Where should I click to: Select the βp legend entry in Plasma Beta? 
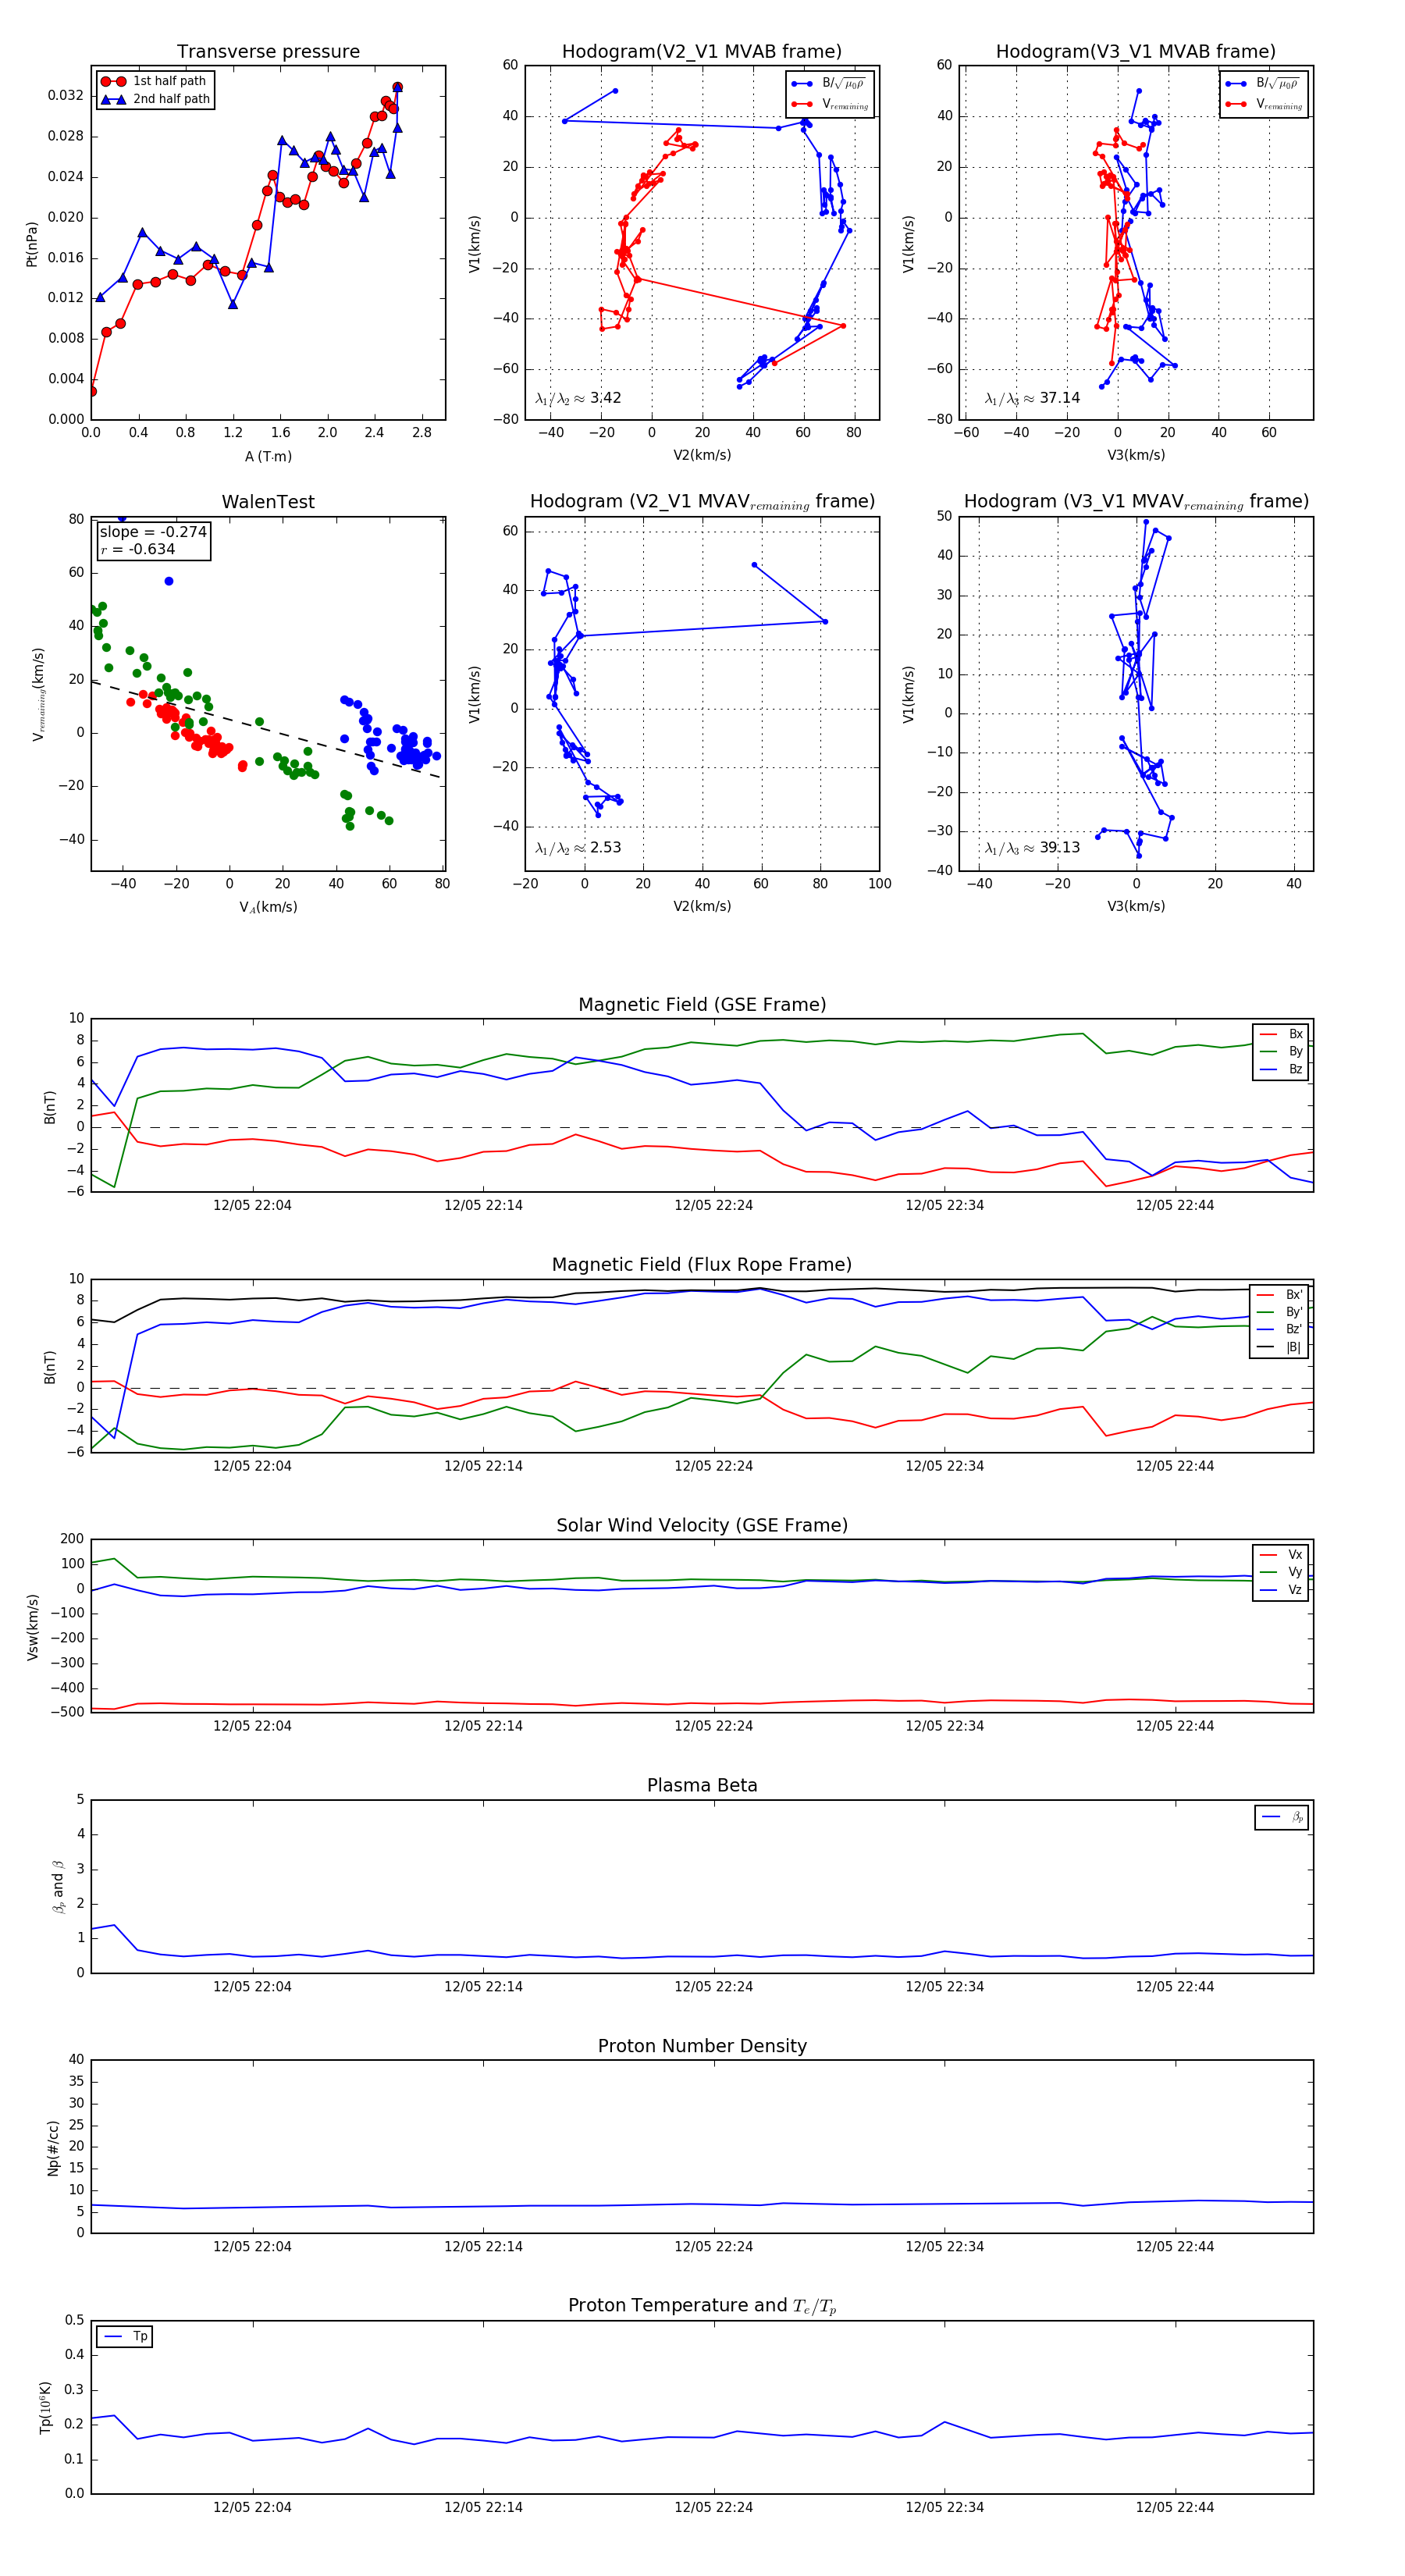click(1283, 1817)
